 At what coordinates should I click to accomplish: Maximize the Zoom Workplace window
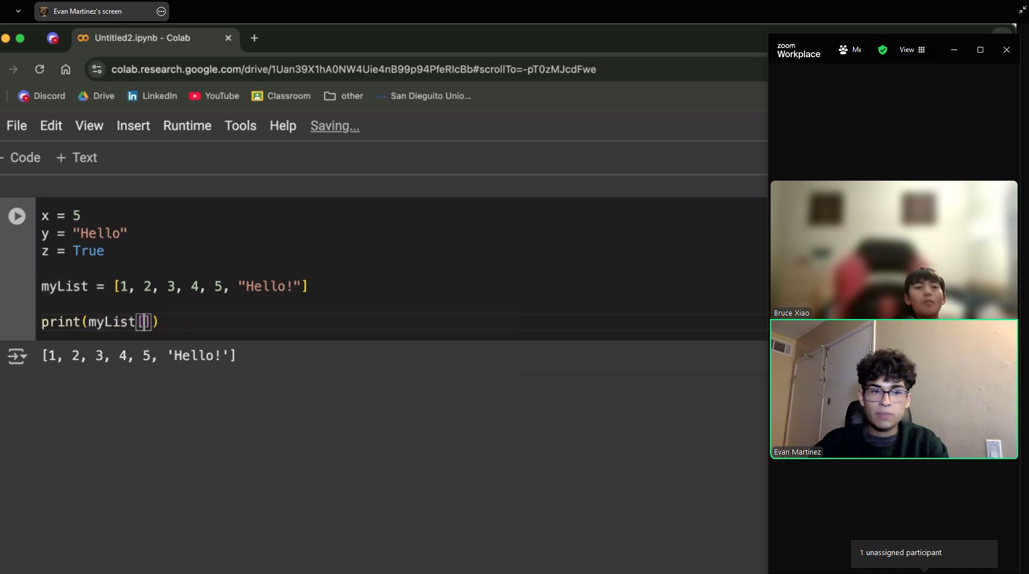pyautogui.click(x=980, y=50)
